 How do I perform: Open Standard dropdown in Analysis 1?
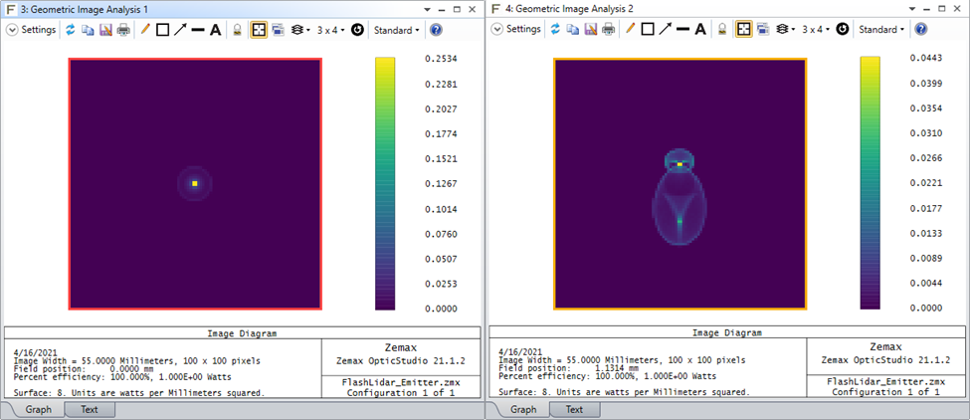click(x=395, y=30)
